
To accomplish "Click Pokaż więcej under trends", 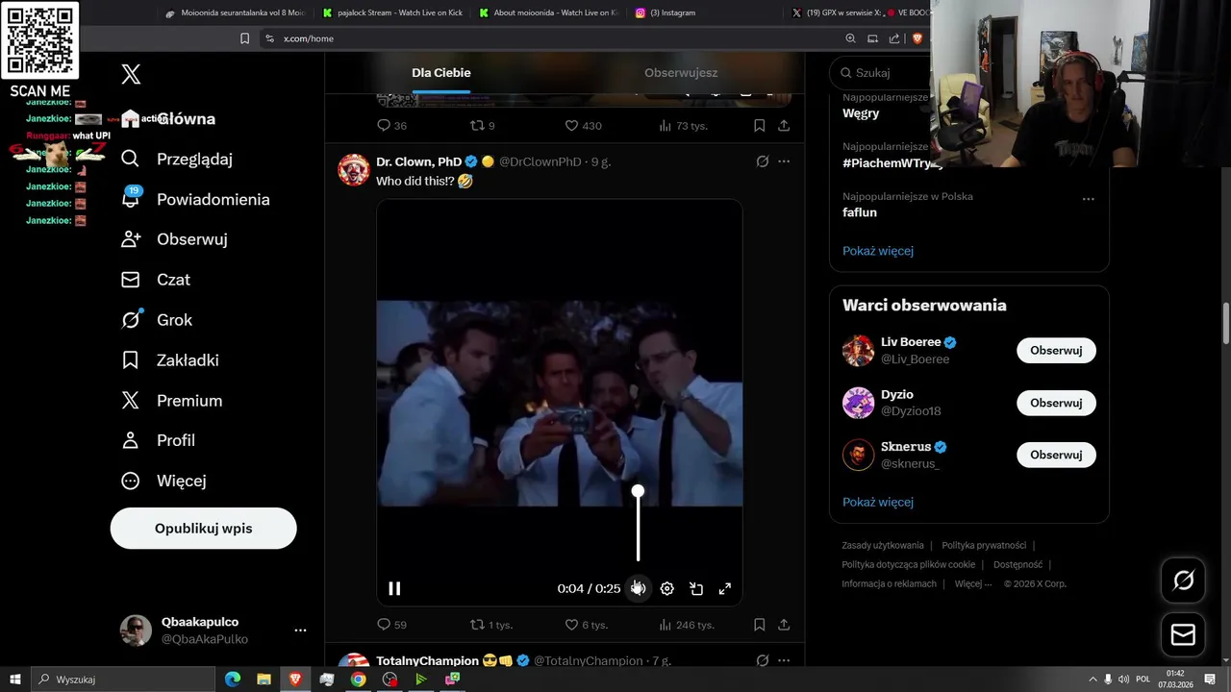I will click(878, 251).
